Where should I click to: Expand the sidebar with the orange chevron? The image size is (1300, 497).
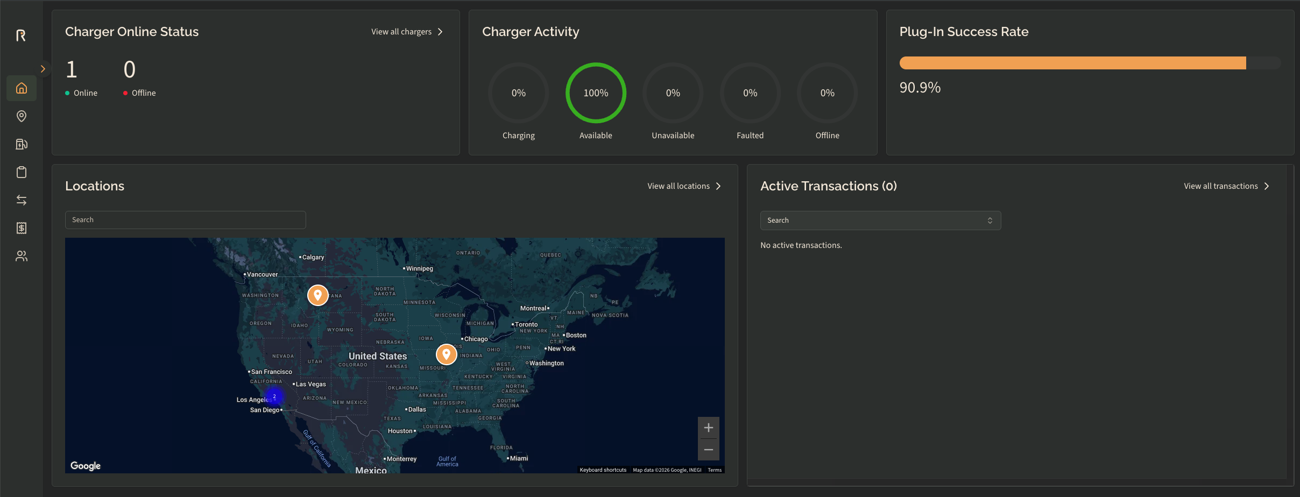click(43, 69)
